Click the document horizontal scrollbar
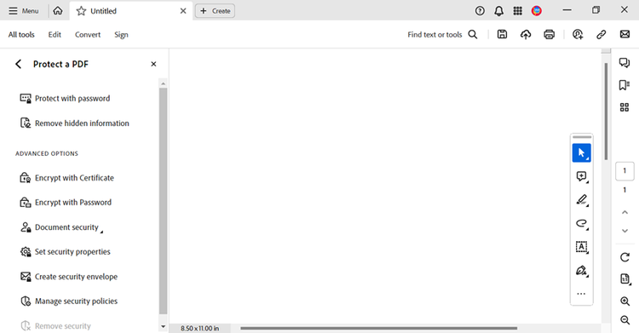This screenshot has width=639, height=333. click(378, 328)
